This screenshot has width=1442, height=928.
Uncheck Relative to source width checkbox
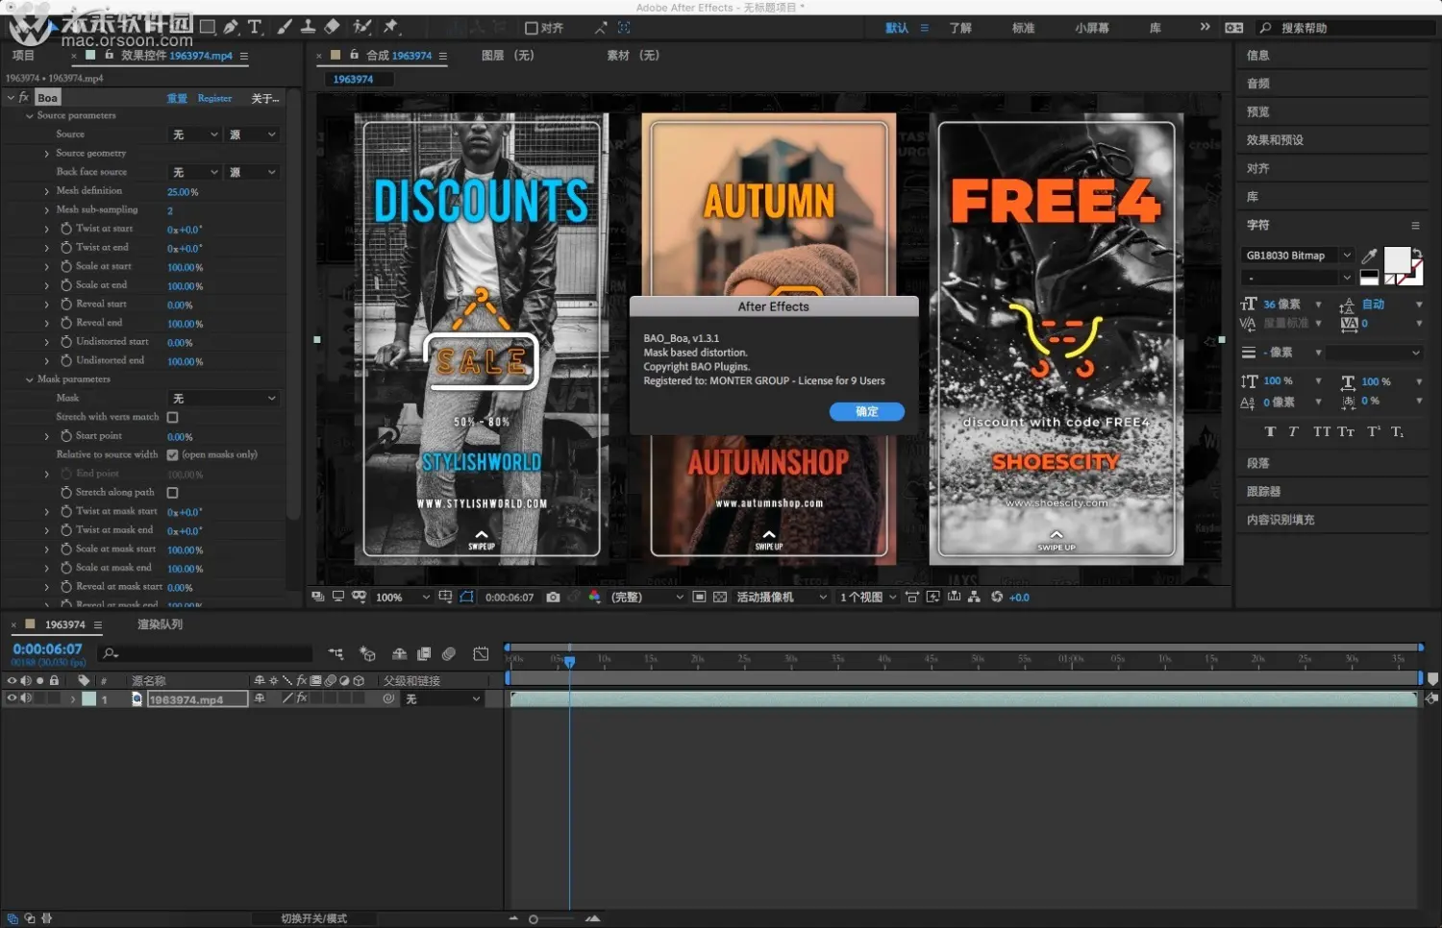point(173,455)
